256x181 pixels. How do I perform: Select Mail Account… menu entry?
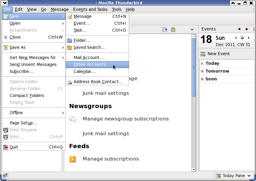(97, 58)
